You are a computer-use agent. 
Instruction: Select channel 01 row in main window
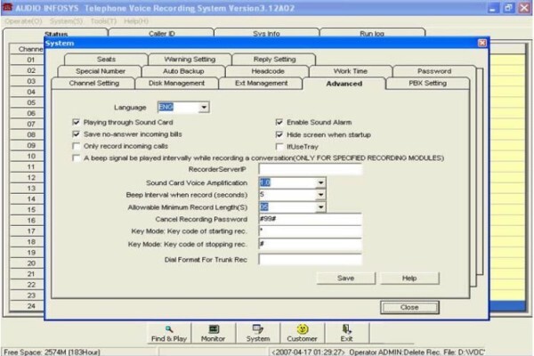[x=28, y=60]
